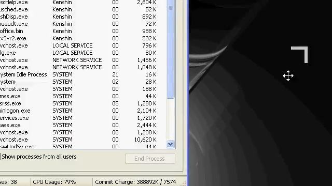
Task: Click the 1,720 K memory value
Action: pyautogui.click(x=147, y=118)
